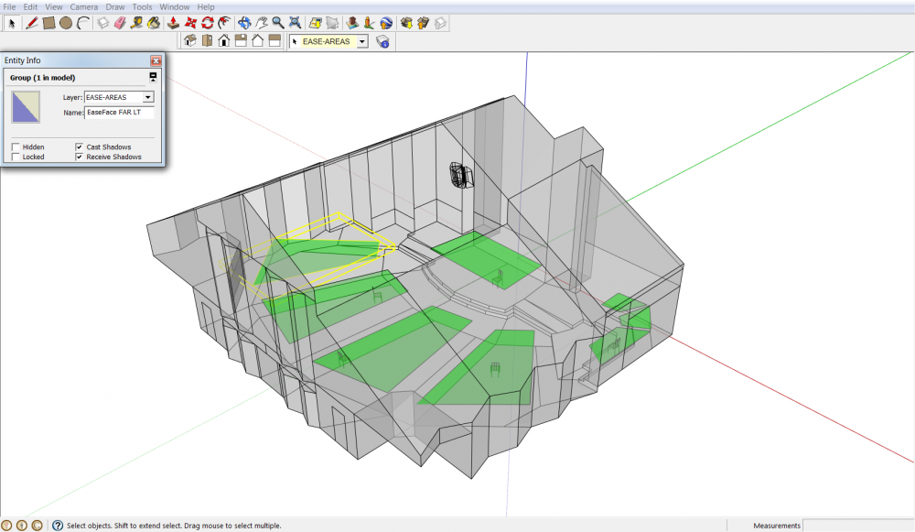Screen dimensions: 915x532
Task: Select the Move tool (red arrows)
Action: [x=191, y=24]
